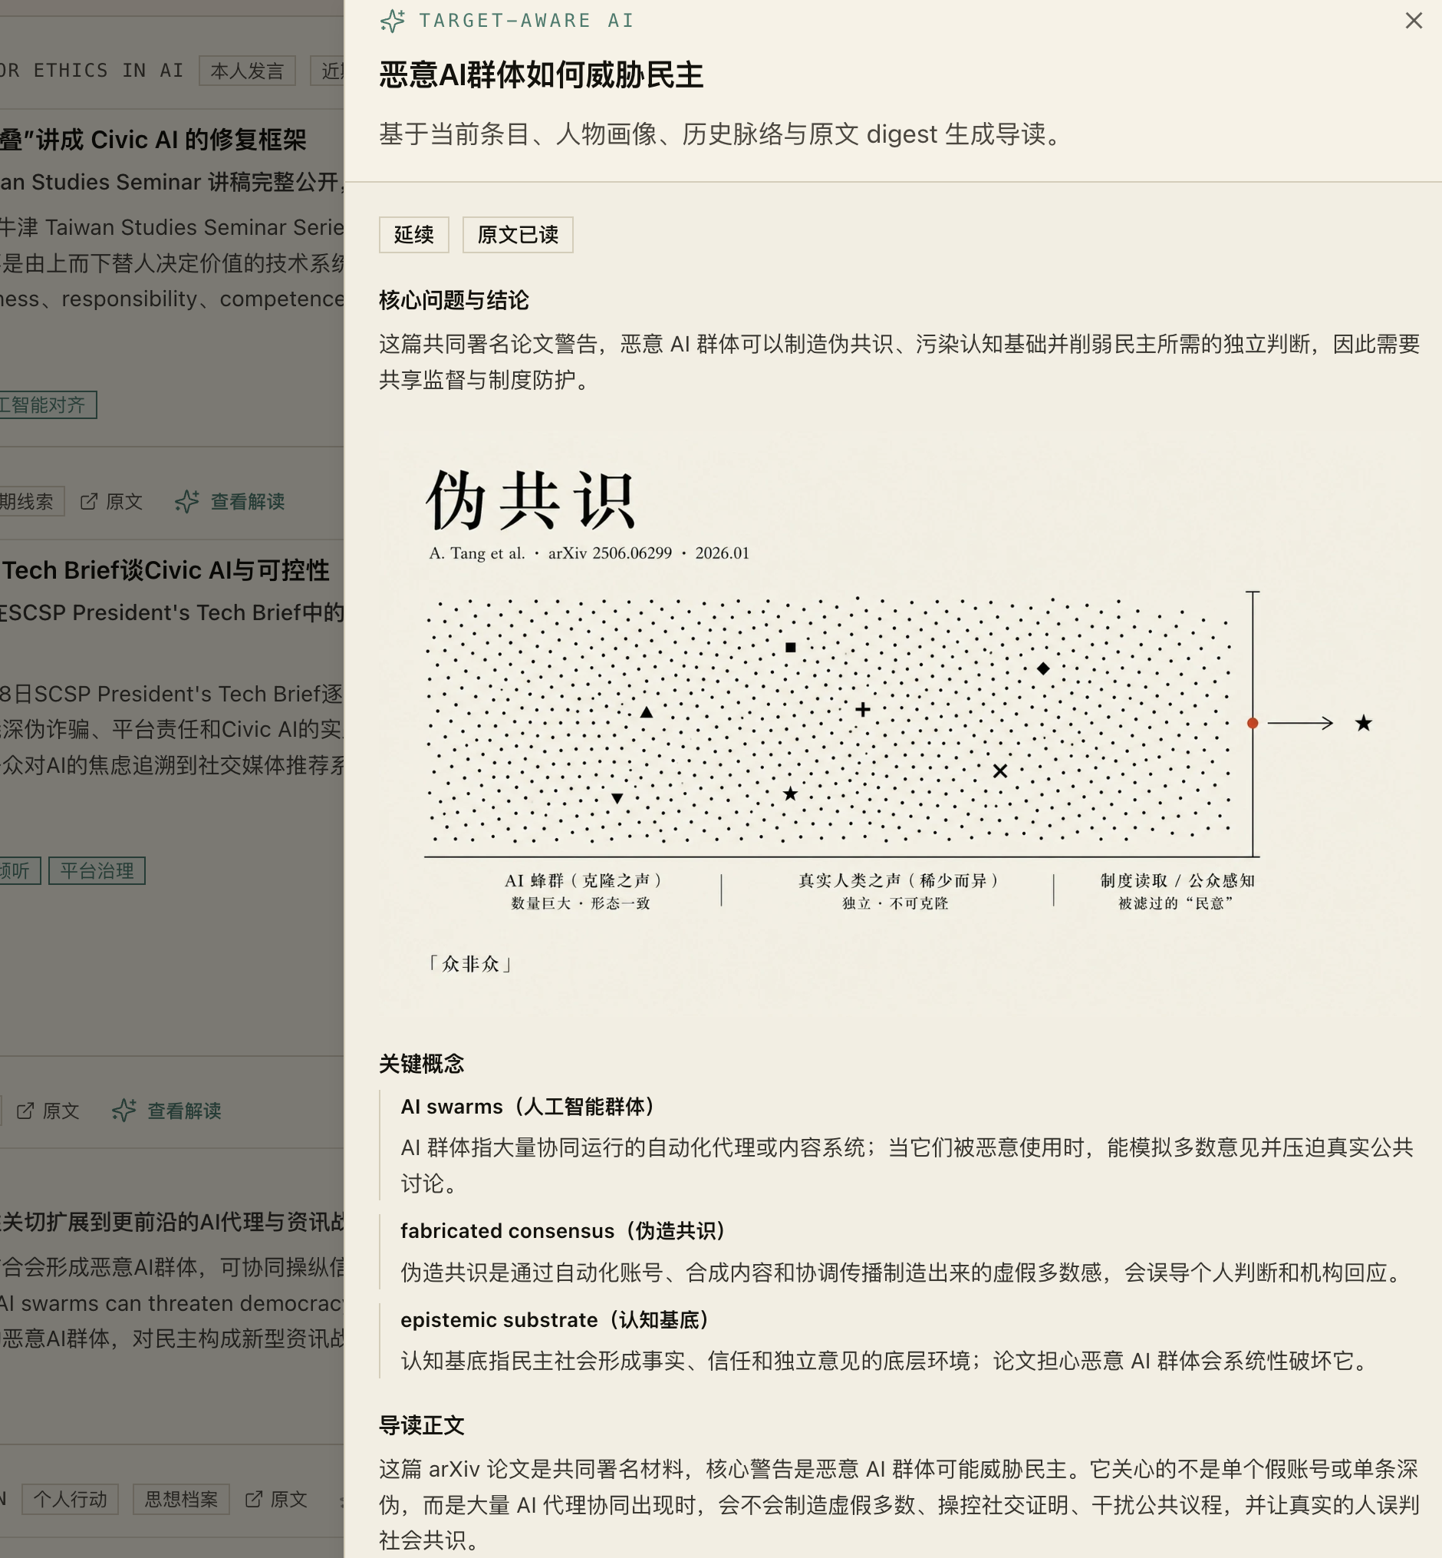
Task: Click the sparkle icon beside lower 查看解读
Action: pyautogui.click(x=124, y=1111)
